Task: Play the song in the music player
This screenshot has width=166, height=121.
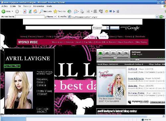Action: point(120,53)
